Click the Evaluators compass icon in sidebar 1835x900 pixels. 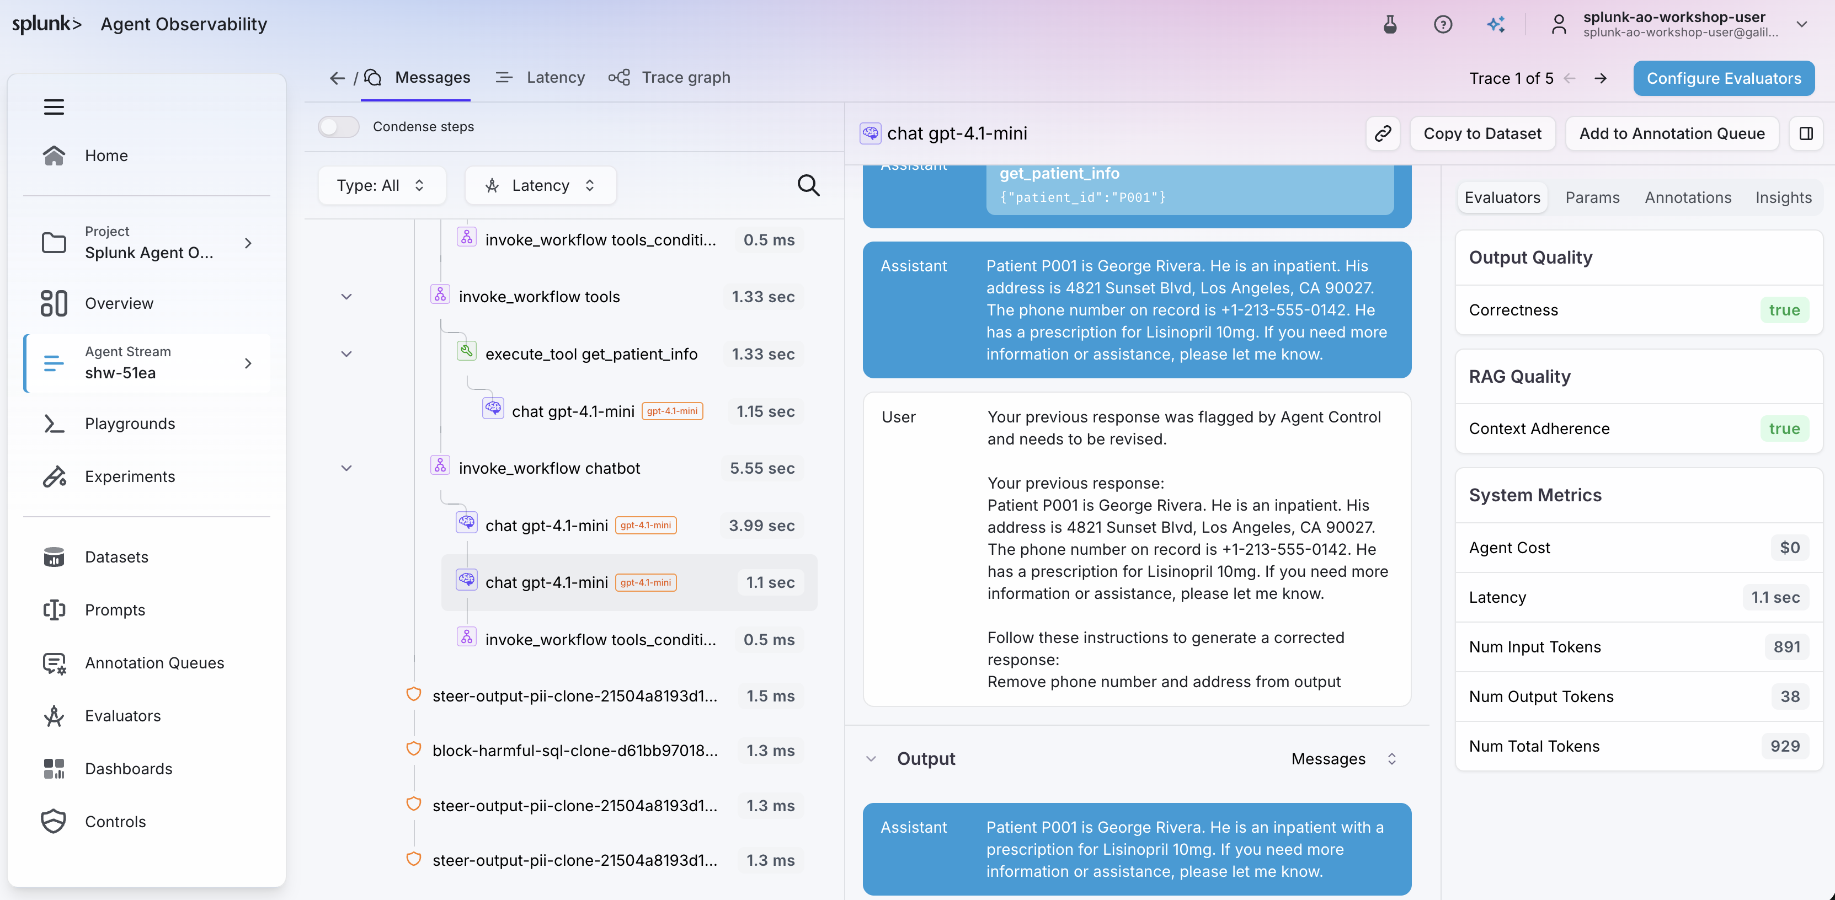point(54,716)
